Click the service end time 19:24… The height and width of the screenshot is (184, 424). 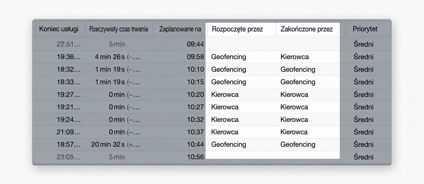point(69,120)
